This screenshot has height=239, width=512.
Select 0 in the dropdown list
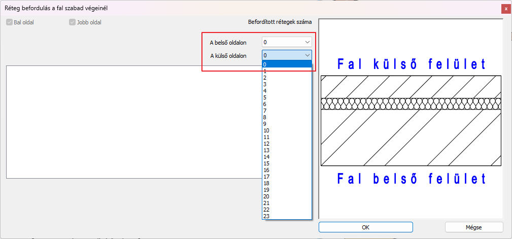point(286,64)
